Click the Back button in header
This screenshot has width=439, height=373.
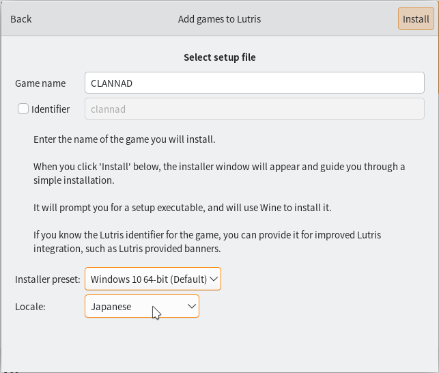click(21, 19)
